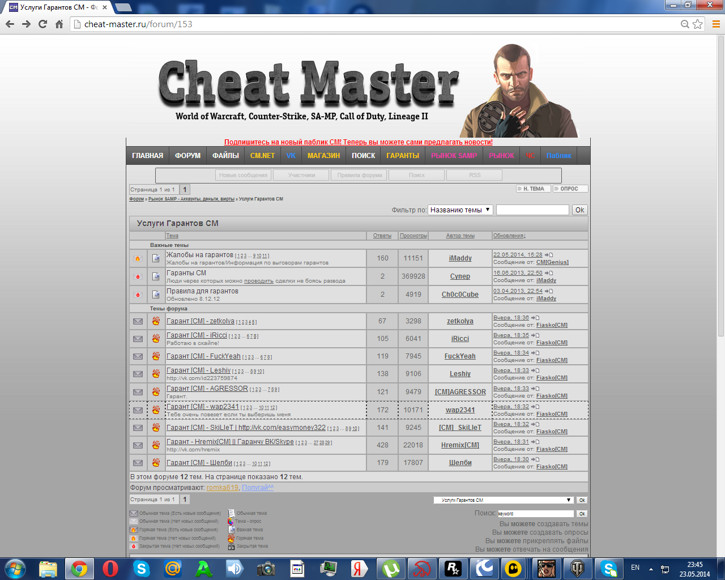Screen dimensions: 725x580
Task: Show hidden tray icons arrow
Action: [651, 568]
